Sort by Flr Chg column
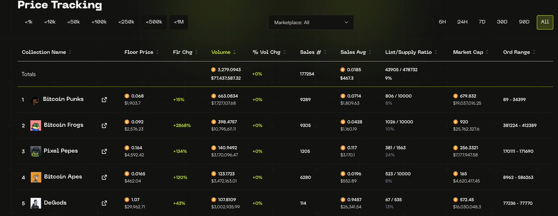 185,52
